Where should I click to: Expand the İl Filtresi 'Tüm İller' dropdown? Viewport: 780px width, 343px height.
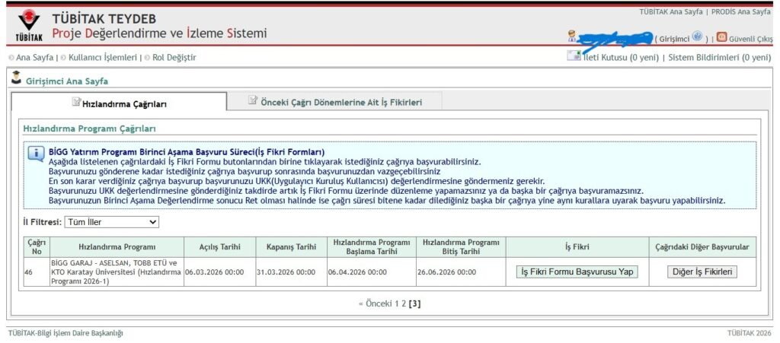click(x=111, y=221)
